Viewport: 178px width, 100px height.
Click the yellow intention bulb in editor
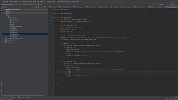(x=70, y=72)
